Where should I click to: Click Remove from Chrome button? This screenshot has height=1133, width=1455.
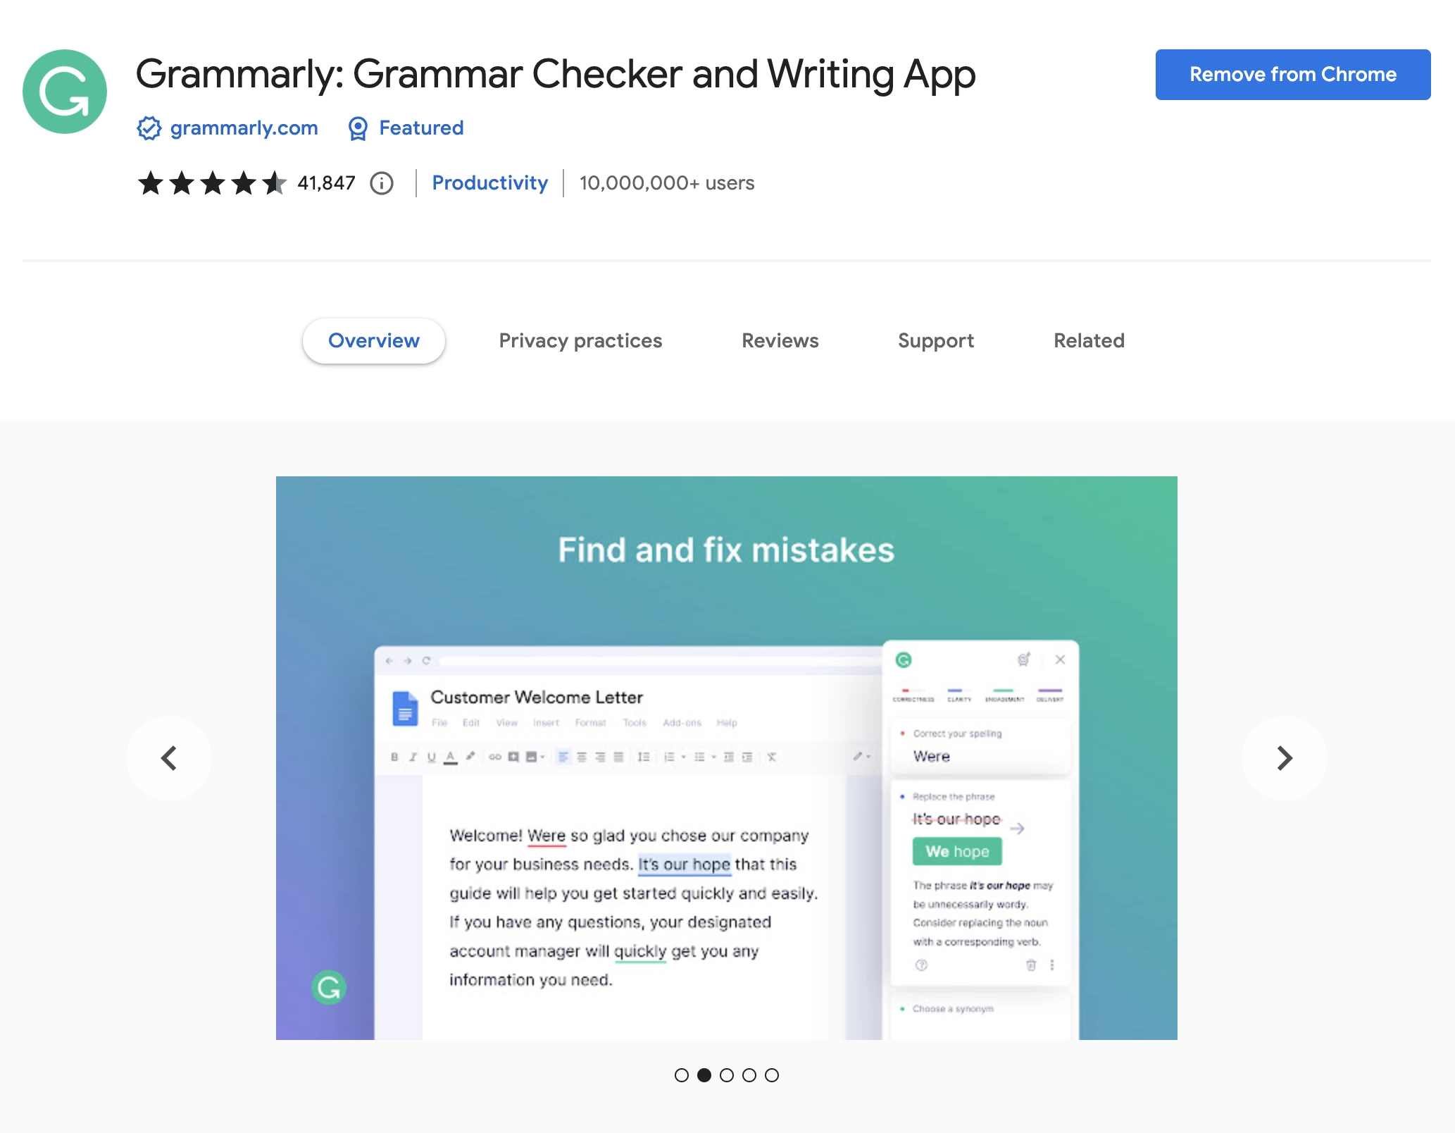pos(1292,75)
